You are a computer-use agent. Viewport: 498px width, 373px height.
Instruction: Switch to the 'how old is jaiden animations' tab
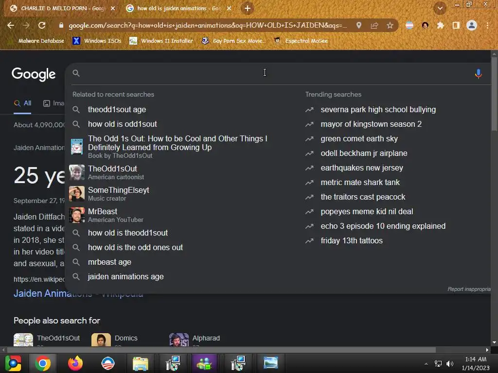tap(179, 9)
